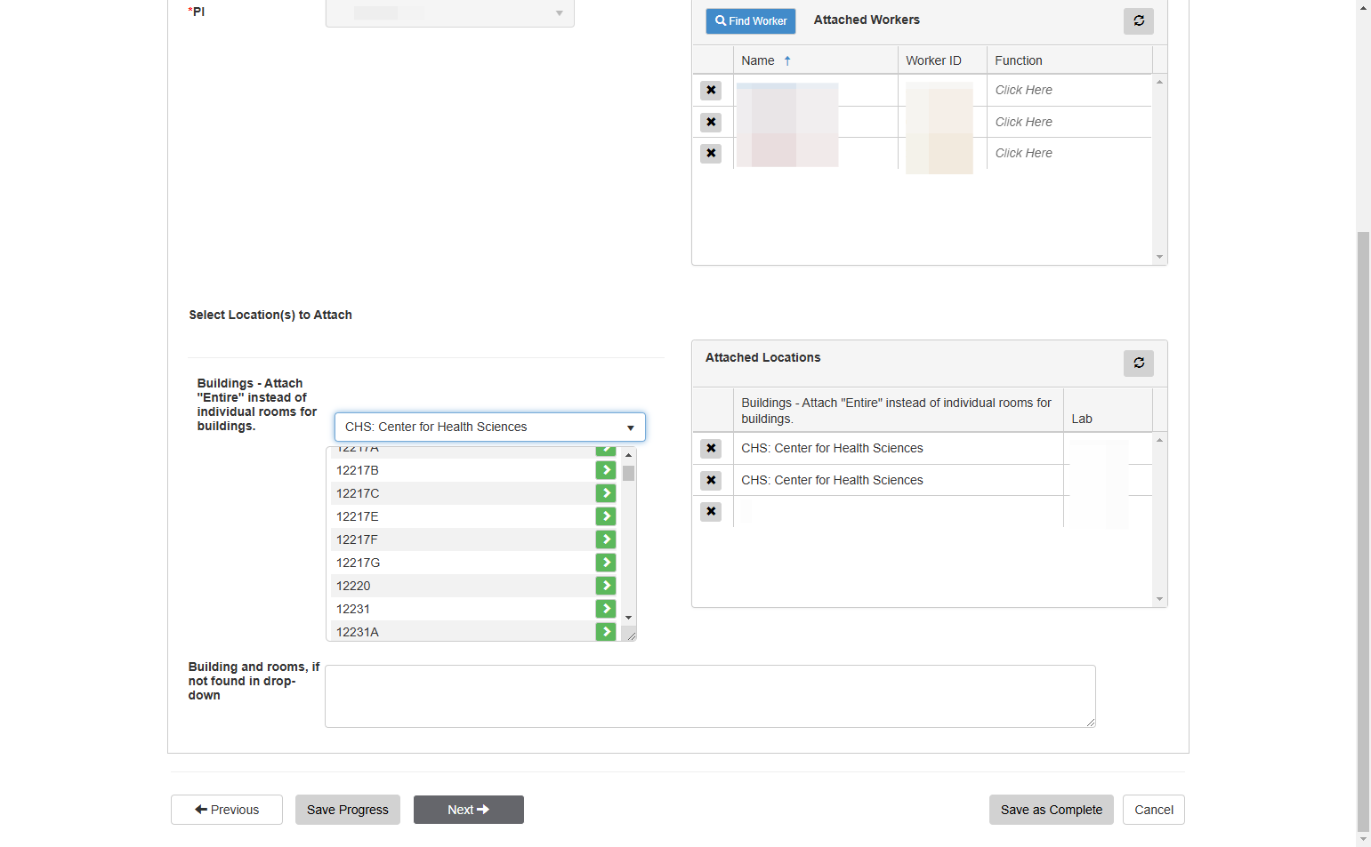Attach room 12231 with its green arrow
The width and height of the screenshot is (1371, 847).
(x=606, y=609)
